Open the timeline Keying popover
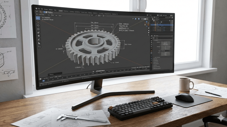 [52, 77]
